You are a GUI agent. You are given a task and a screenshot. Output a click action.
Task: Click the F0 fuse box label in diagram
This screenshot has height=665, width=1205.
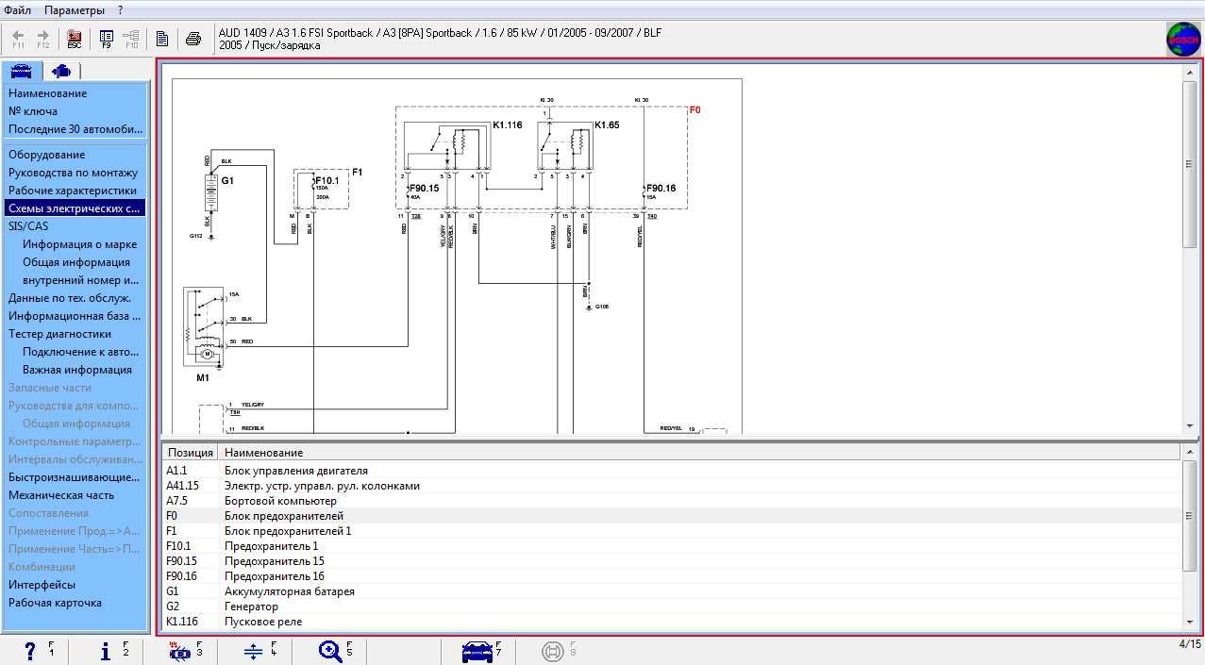pos(695,110)
